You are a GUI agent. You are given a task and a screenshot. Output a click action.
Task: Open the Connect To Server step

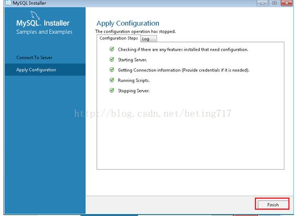coord(34,57)
